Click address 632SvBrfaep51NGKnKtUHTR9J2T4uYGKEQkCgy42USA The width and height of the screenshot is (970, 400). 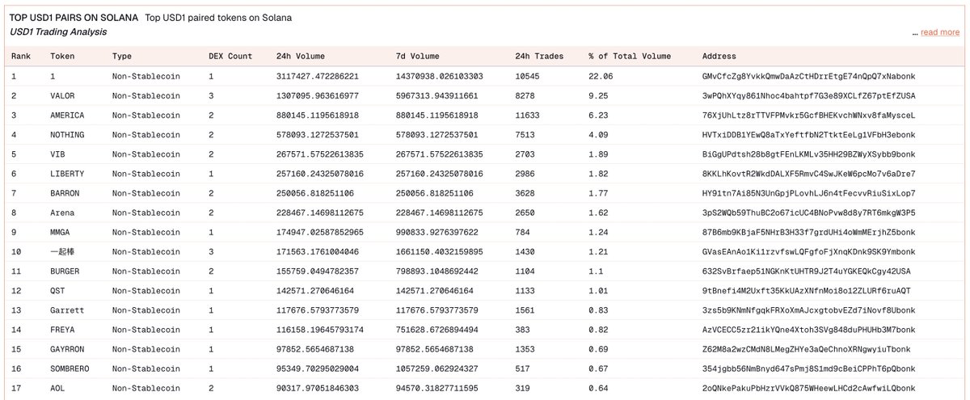pos(806,271)
